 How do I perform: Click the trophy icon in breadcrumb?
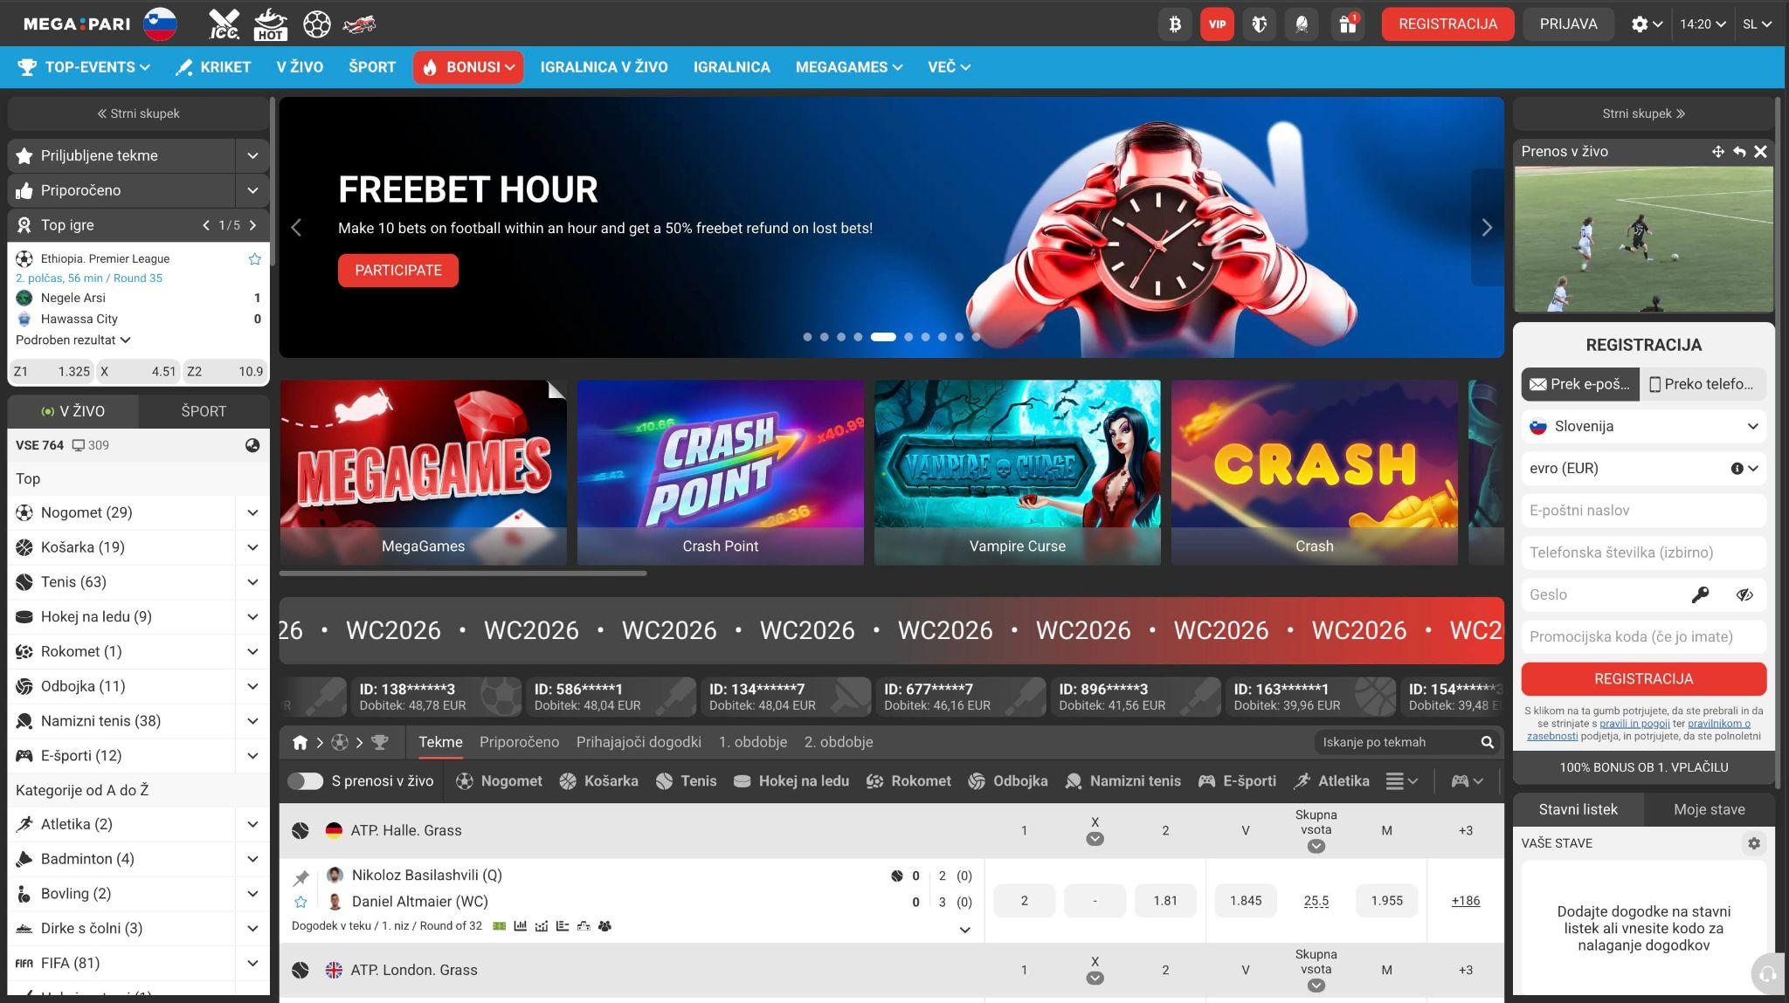pyautogui.click(x=380, y=742)
